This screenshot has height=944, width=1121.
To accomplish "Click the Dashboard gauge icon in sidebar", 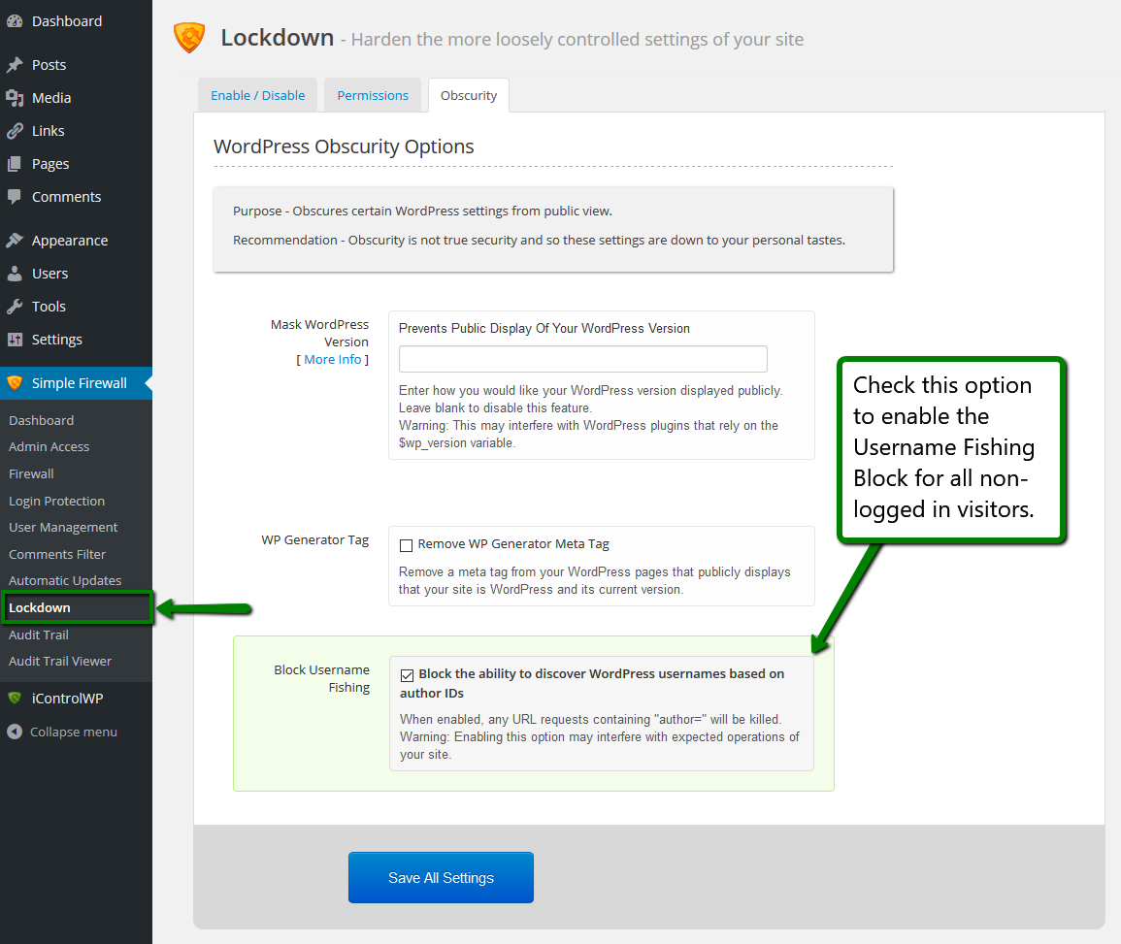I will pos(15,21).
